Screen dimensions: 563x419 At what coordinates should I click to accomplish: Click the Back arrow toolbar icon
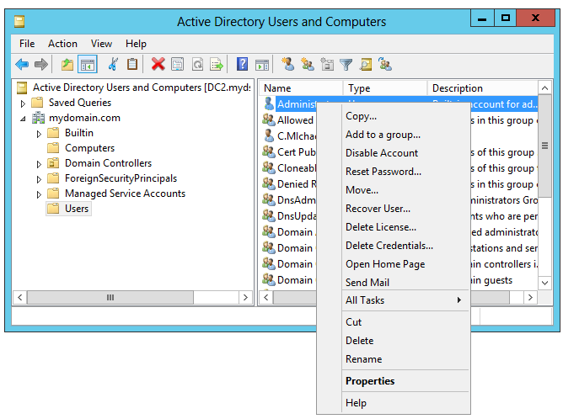(22, 64)
